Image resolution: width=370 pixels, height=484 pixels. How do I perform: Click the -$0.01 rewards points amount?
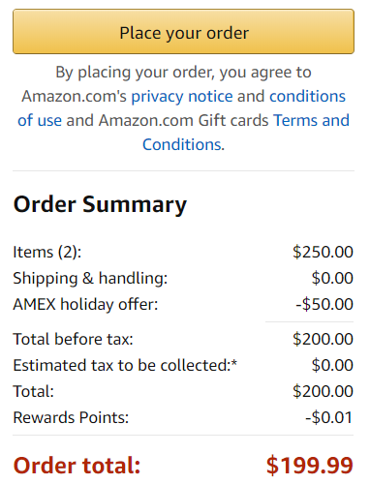(x=329, y=417)
